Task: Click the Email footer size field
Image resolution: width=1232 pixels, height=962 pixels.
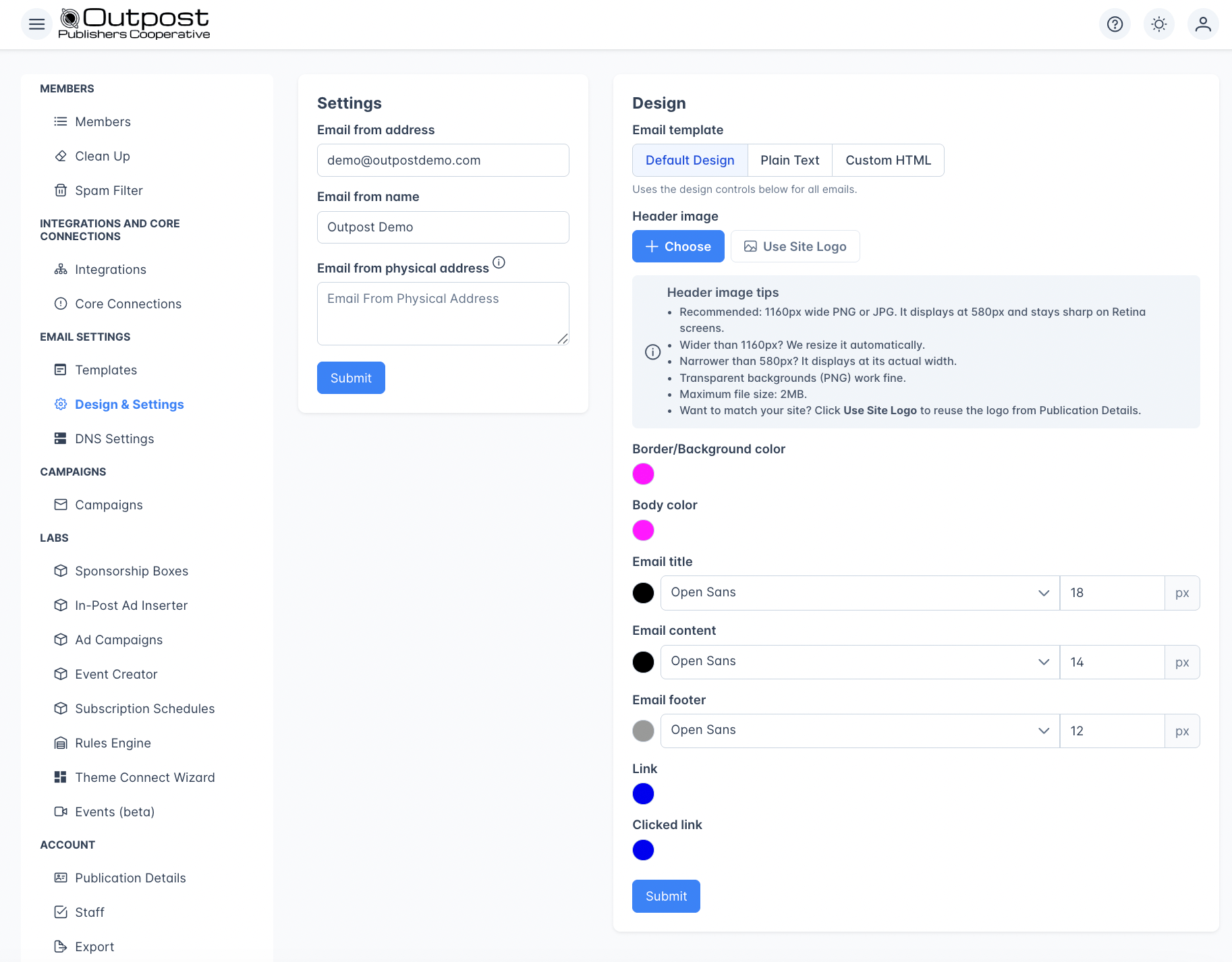Action: (1112, 731)
